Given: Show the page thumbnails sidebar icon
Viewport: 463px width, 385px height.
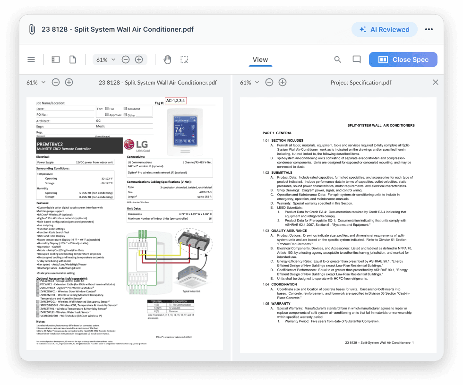Looking at the screenshot, I should [x=55, y=59].
